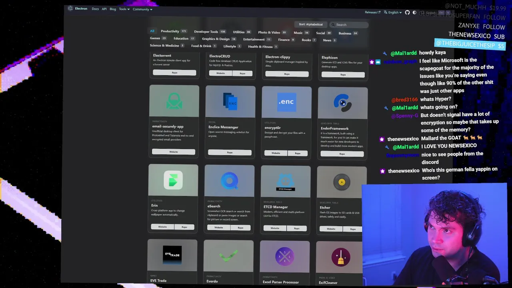Select the Utilities category filter
The width and height of the screenshot is (512, 288).
(x=242, y=32)
